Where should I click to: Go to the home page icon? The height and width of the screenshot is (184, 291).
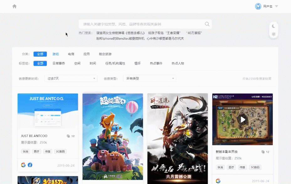coord(14,6)
